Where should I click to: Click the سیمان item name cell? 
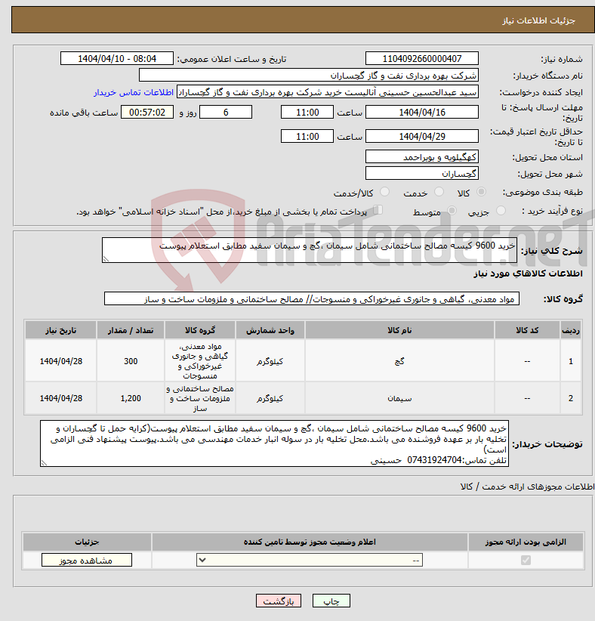399,398
